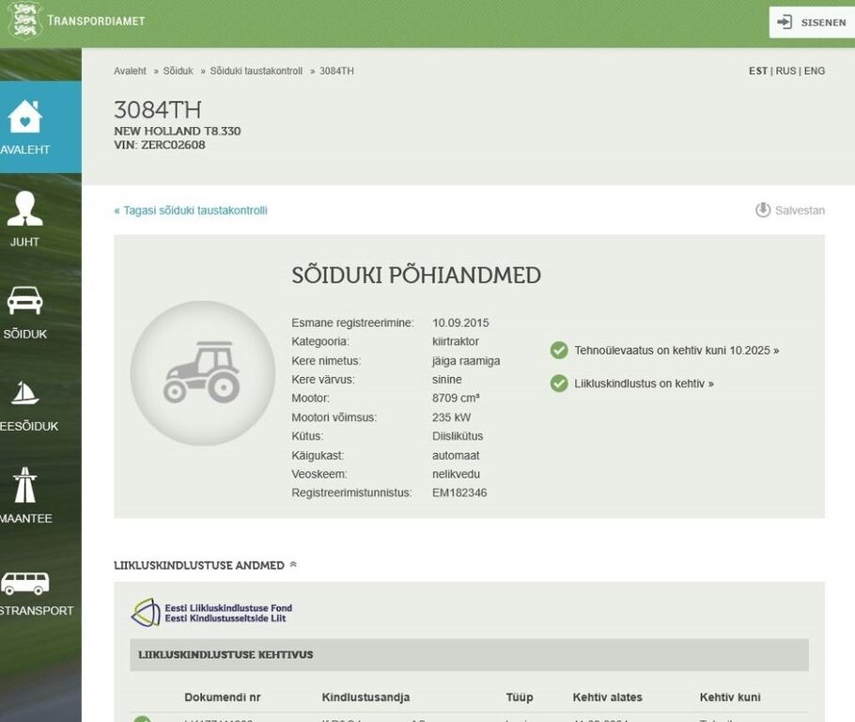The height and width of the screenshot is (722, 855).
Task: Open the Sõiduk car section icon
Action: 24,300
